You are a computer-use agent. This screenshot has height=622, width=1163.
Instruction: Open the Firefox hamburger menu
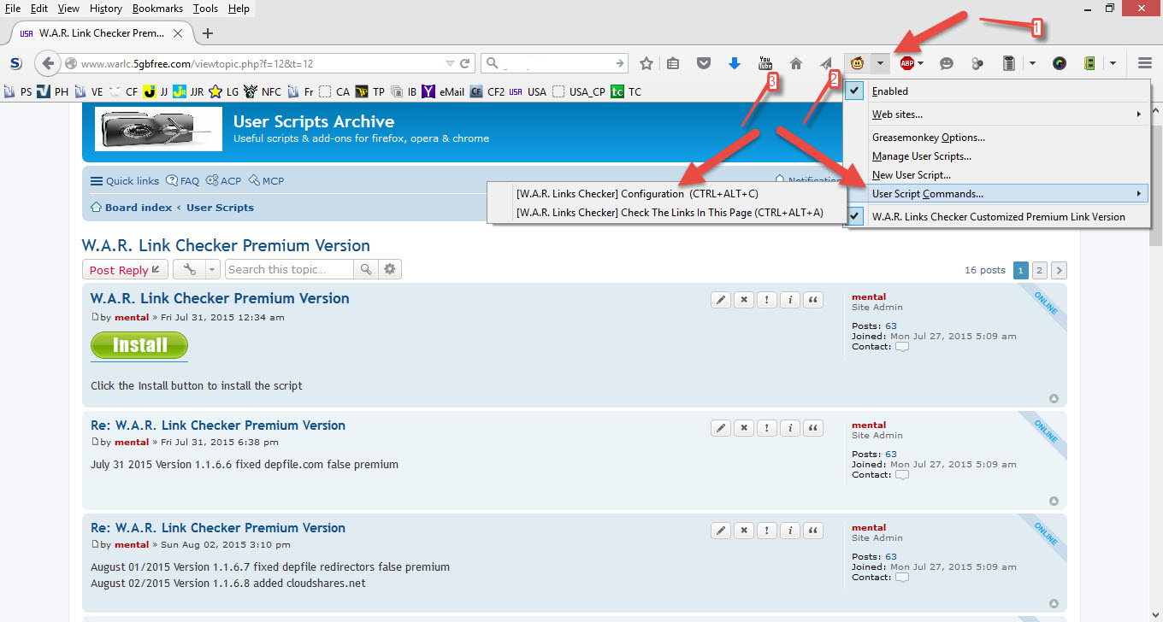click(1144, 63)
